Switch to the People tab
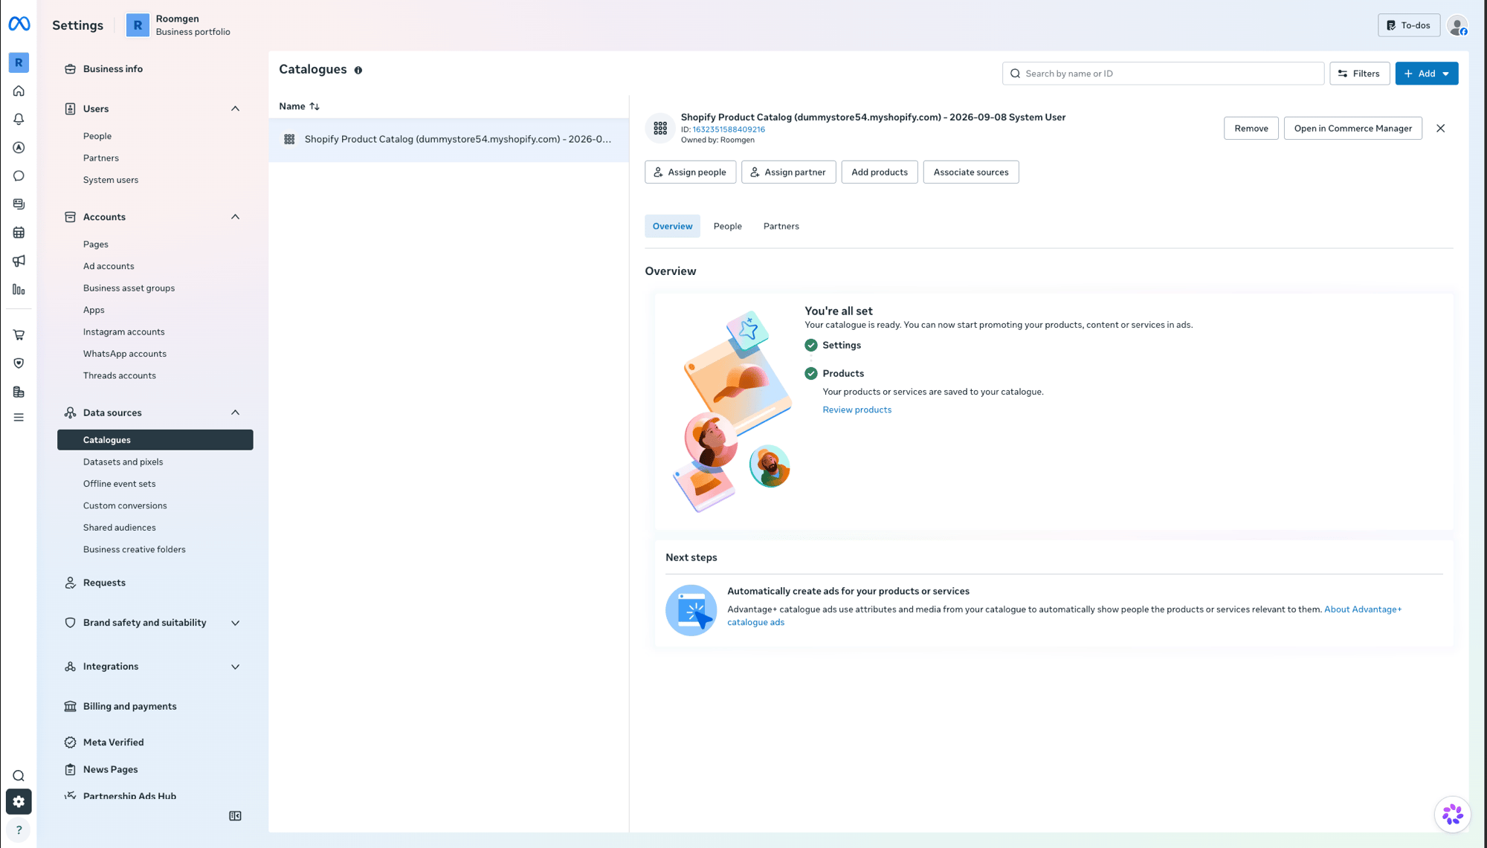 click(727, 226)
